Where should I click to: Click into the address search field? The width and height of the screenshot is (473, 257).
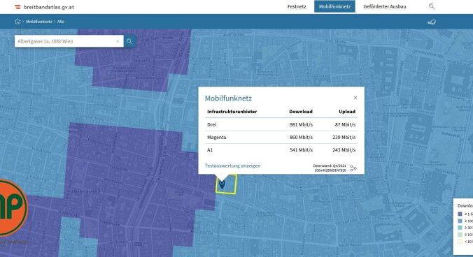[65, 41]
